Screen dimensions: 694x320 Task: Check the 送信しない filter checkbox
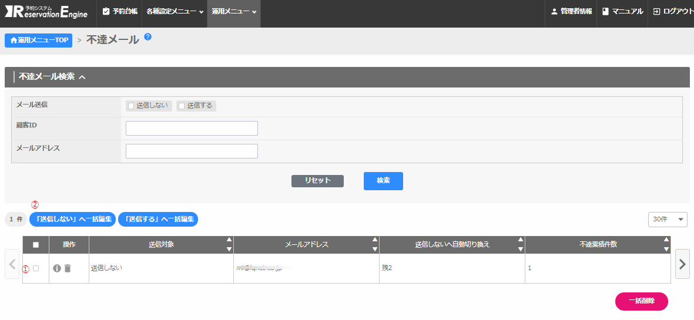(131, 106)
